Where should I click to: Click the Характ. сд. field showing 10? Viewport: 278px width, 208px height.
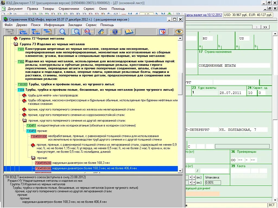pyautogui.click(x=252, y=93)
